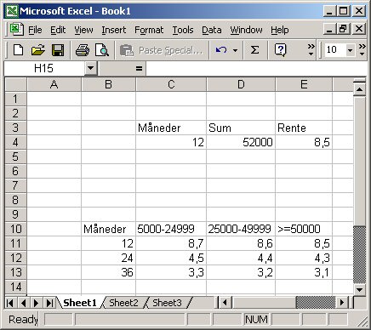Click the Edit Formula equals button

coord(139,68)
